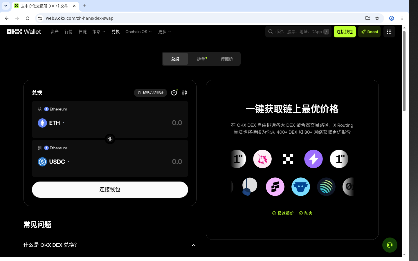418x261 pixels.
Task: Open the Chrome profile icon
Action: (392, 18)
